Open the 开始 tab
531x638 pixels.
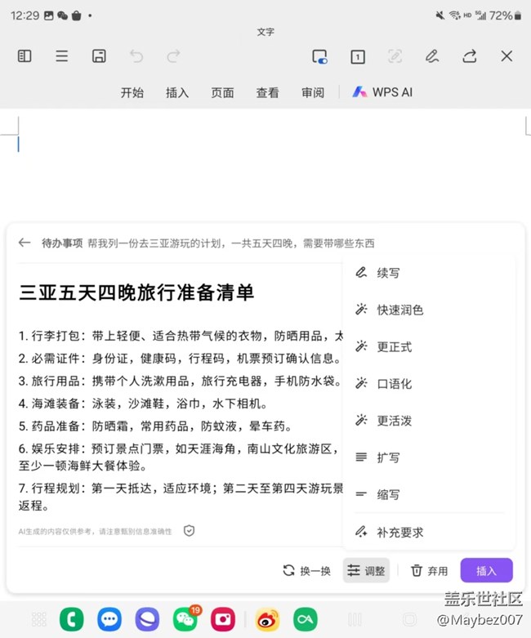pos(132,93)
